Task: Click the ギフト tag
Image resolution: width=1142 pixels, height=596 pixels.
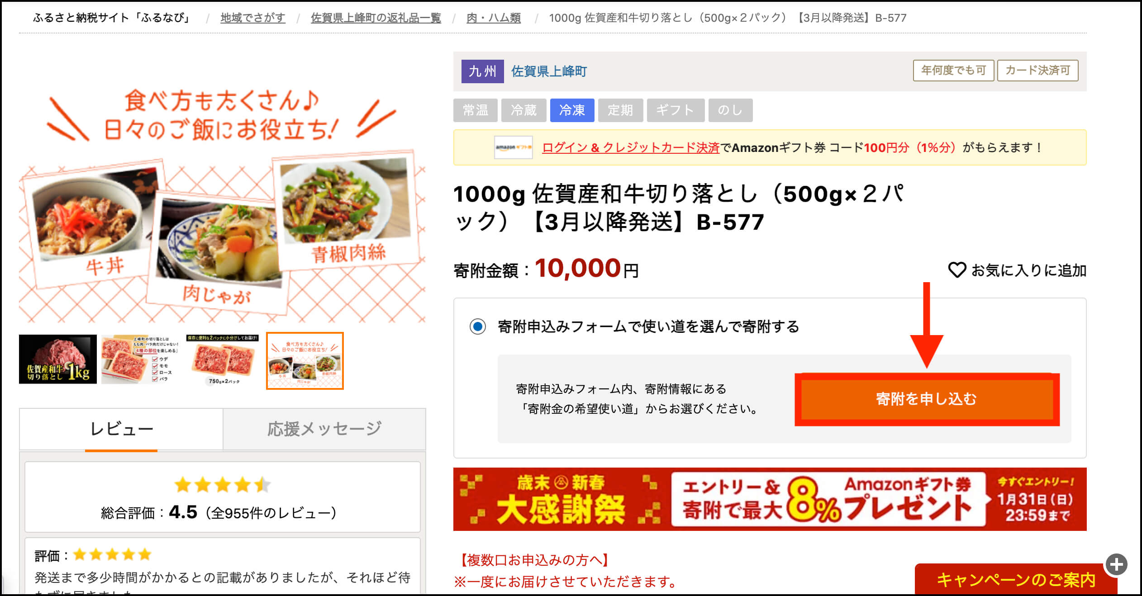Action: 676,110
